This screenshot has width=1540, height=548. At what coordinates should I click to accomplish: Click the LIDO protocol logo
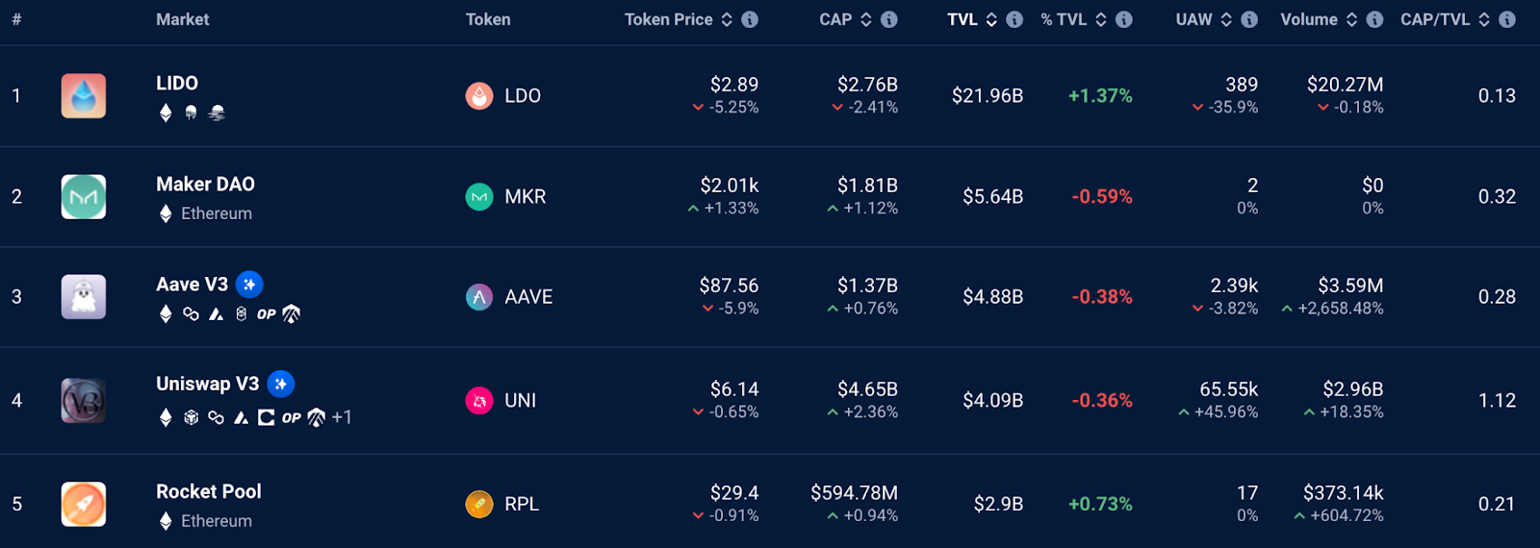coord(84,96)
